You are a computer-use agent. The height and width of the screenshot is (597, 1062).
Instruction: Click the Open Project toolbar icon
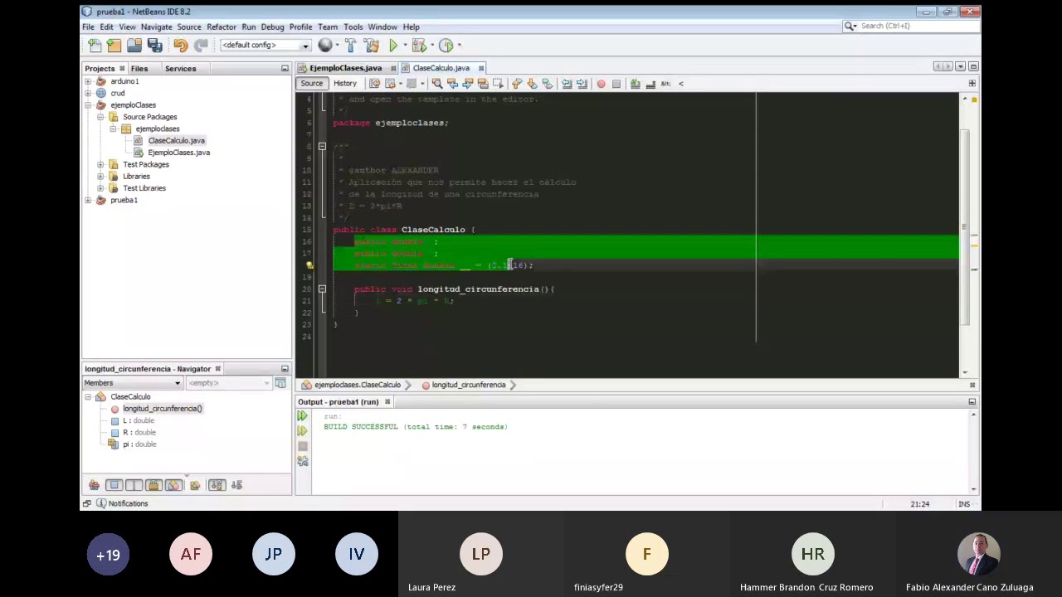point(134,46)
